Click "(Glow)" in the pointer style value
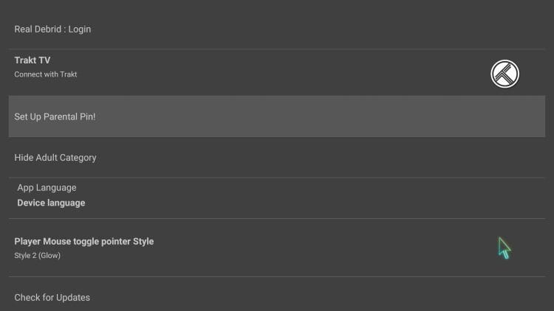Viewport: 554px width, 311px height. click(48, 256)
